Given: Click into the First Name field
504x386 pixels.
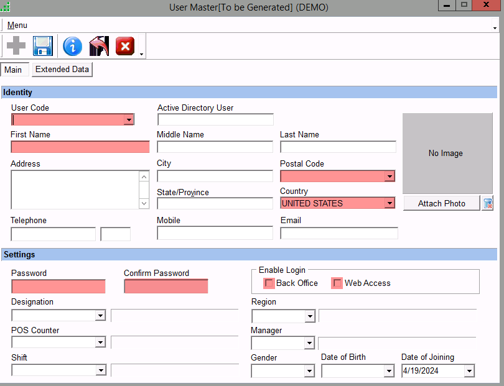Looking at the screenshot, I should tap(80, 147).
